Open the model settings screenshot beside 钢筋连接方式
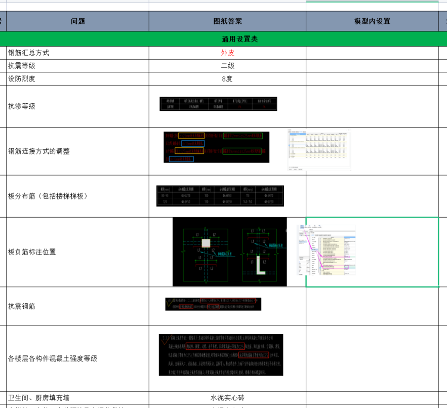The image size is (447, 408). (x=319, y=150)
